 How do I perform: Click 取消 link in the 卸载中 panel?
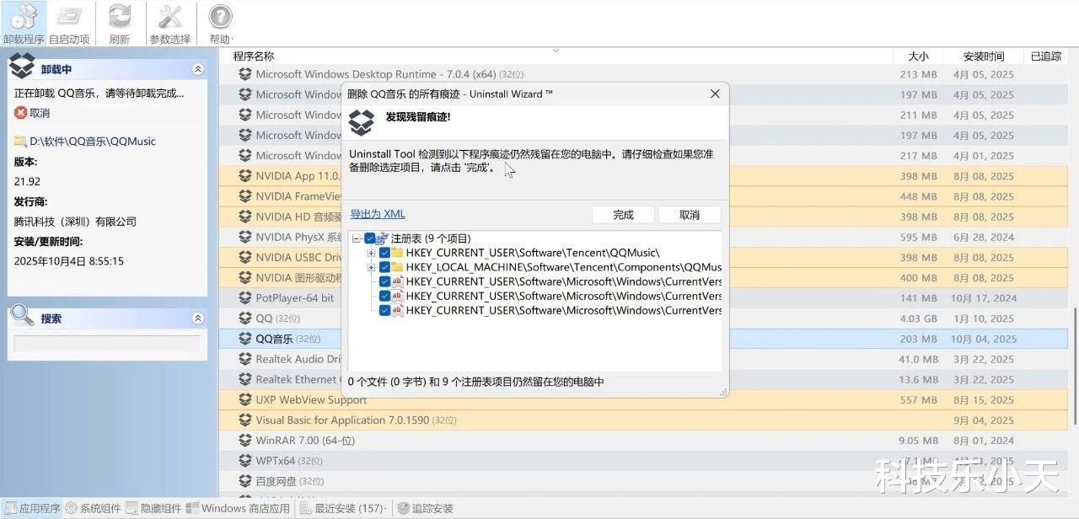40,113
